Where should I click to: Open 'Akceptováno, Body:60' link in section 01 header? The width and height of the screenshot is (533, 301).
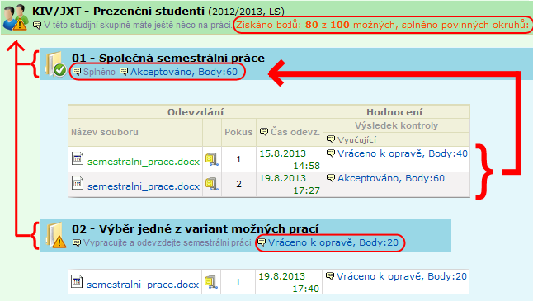click(x=184, y=72)
